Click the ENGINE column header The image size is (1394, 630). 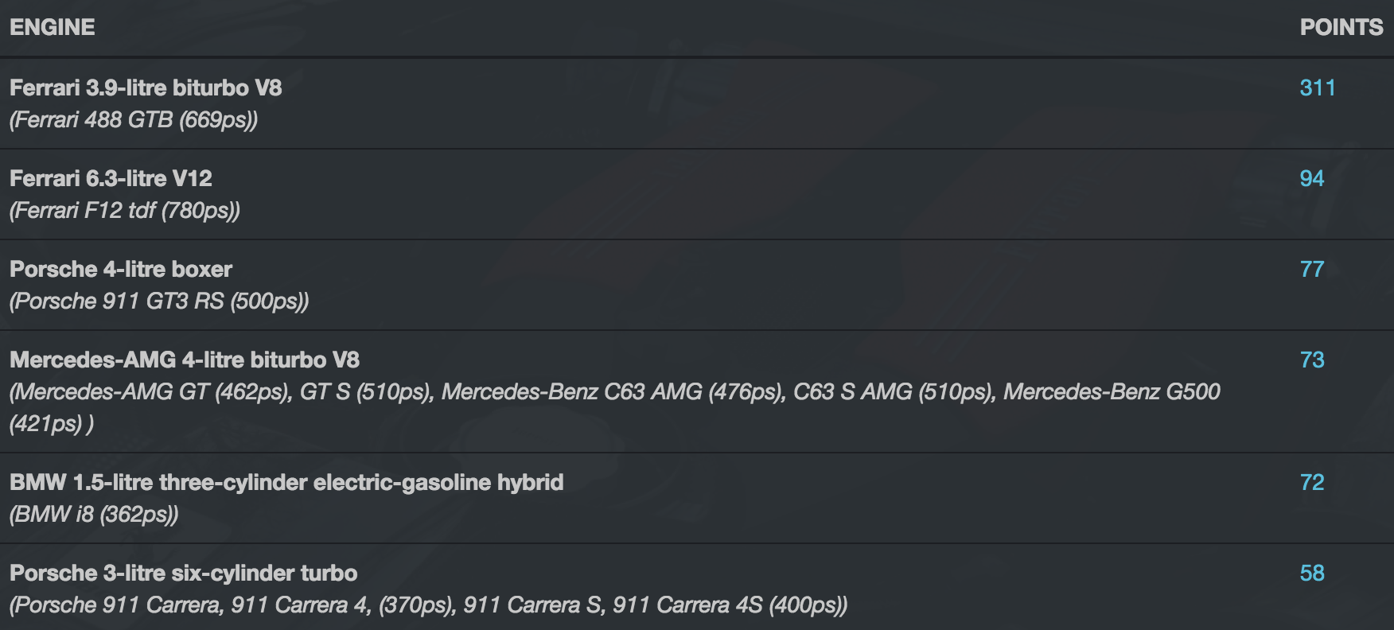pos(53,27)
